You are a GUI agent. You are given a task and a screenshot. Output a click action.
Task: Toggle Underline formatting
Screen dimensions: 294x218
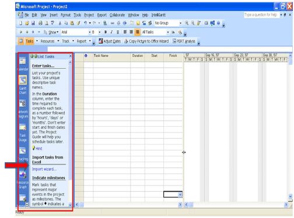pyautogui.click(x=118, y=32)
